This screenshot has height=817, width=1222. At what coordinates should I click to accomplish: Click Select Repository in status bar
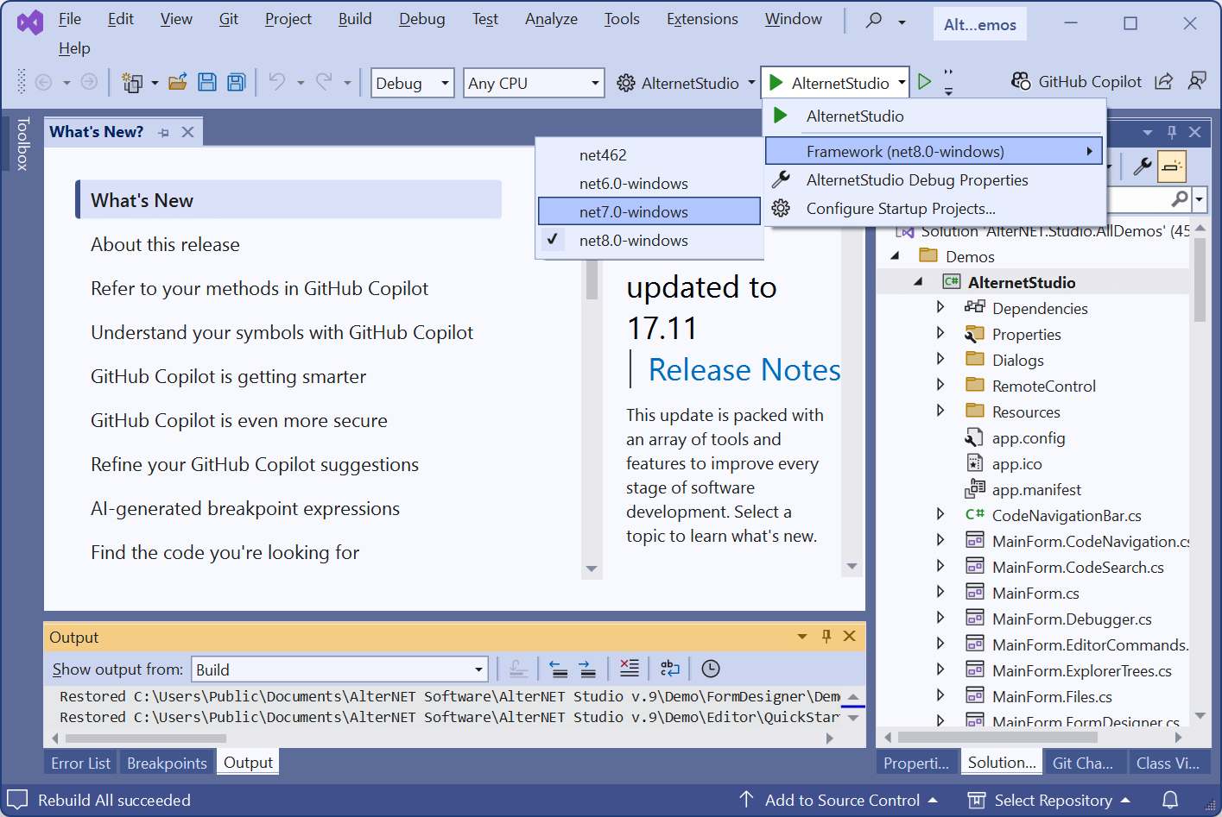point(1049,800)
